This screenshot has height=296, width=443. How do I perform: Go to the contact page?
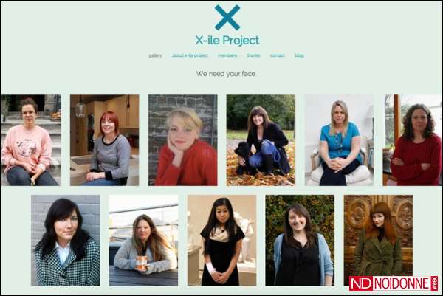pos(278,55)
